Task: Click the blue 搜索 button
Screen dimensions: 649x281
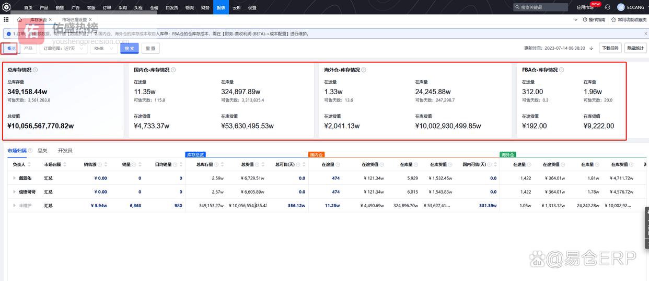Action: 129,48
